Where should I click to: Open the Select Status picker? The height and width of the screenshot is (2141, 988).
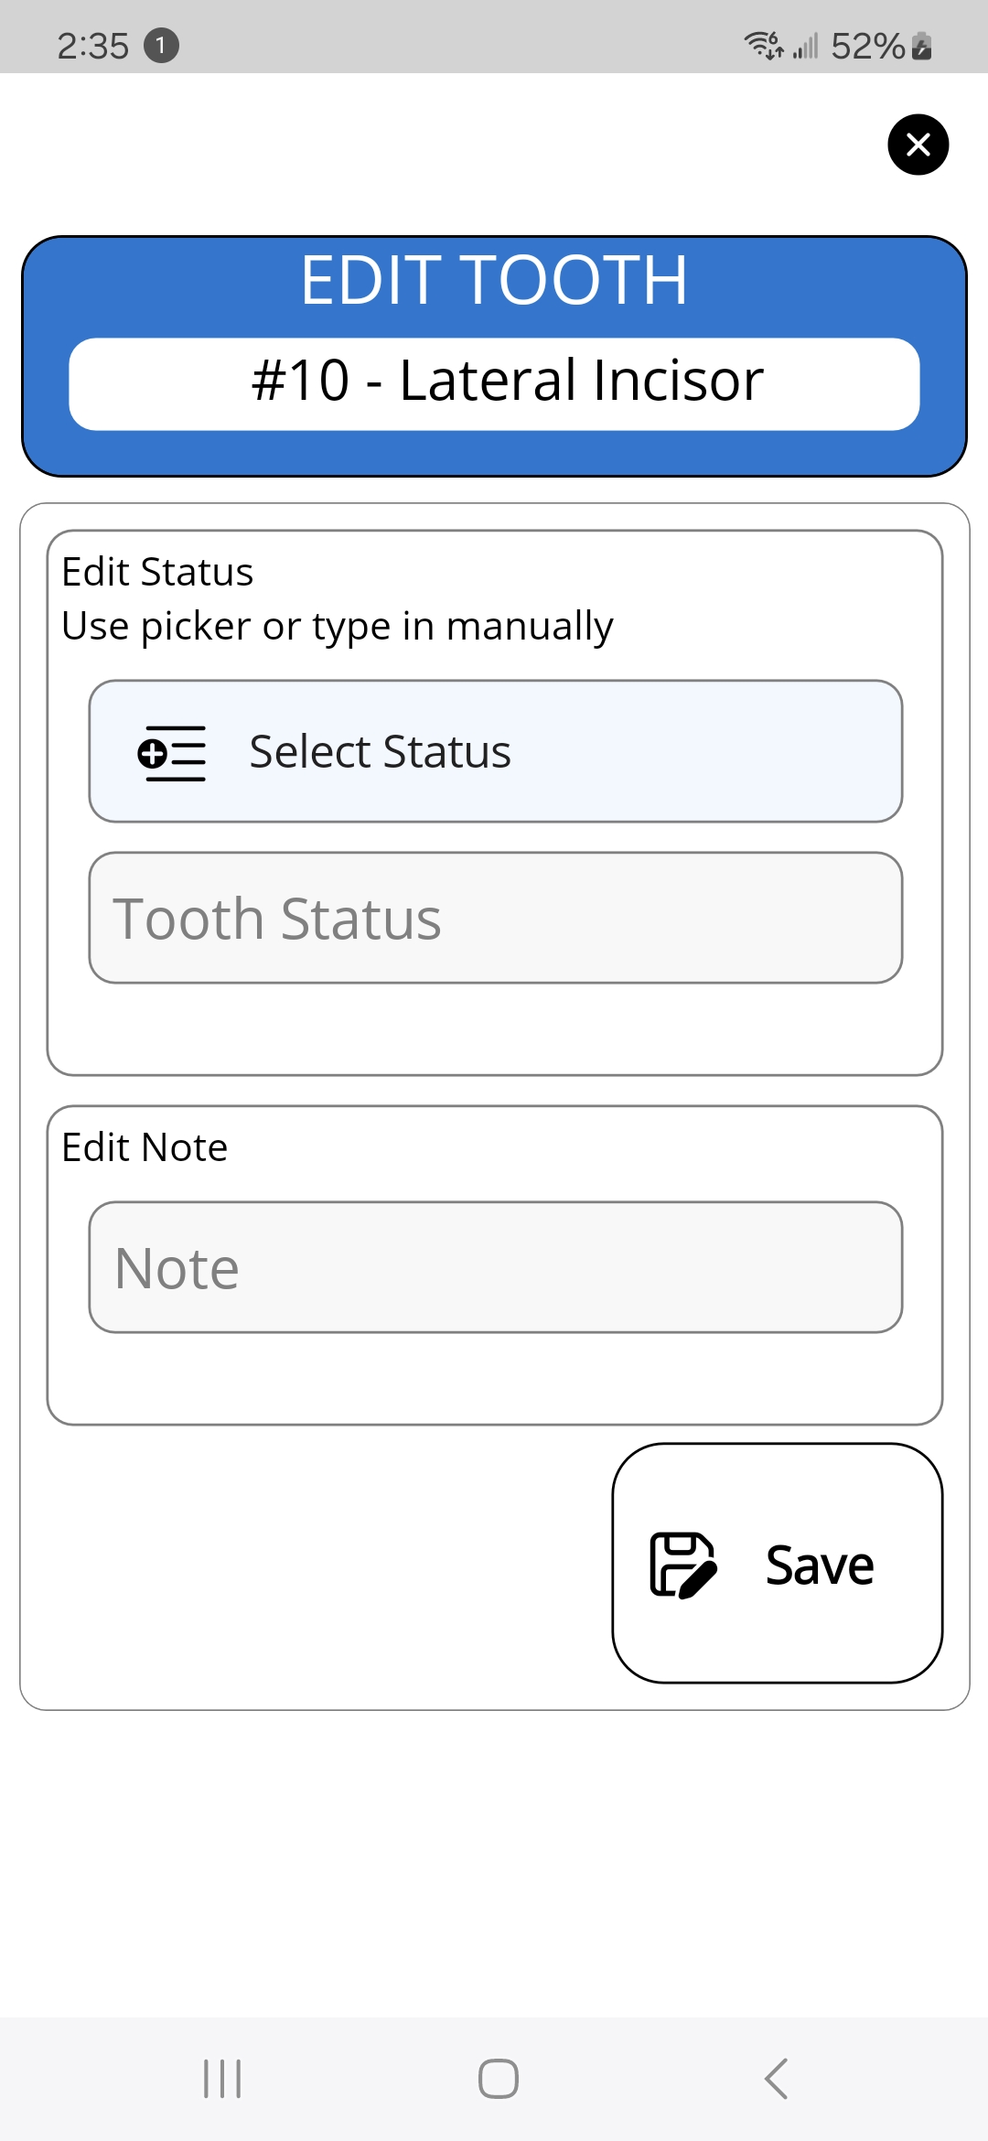click(x=495, y=751)
